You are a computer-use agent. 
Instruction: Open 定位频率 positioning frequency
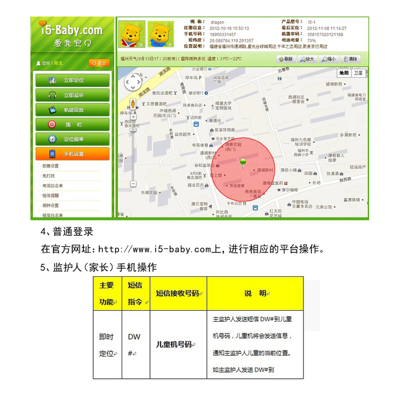(73, 139)
